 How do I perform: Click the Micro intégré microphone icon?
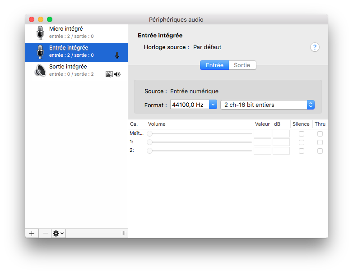pyautogui.click(x=40, y=33)
